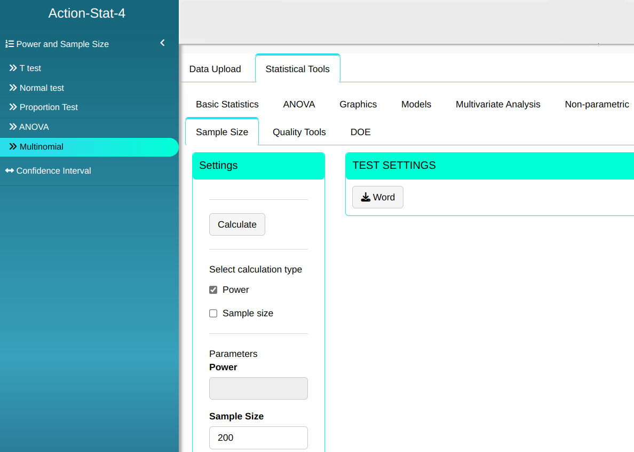Go to the Graphics tab

point(358,104)
